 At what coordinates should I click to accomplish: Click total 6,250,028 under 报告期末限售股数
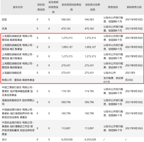pos(90,139)
